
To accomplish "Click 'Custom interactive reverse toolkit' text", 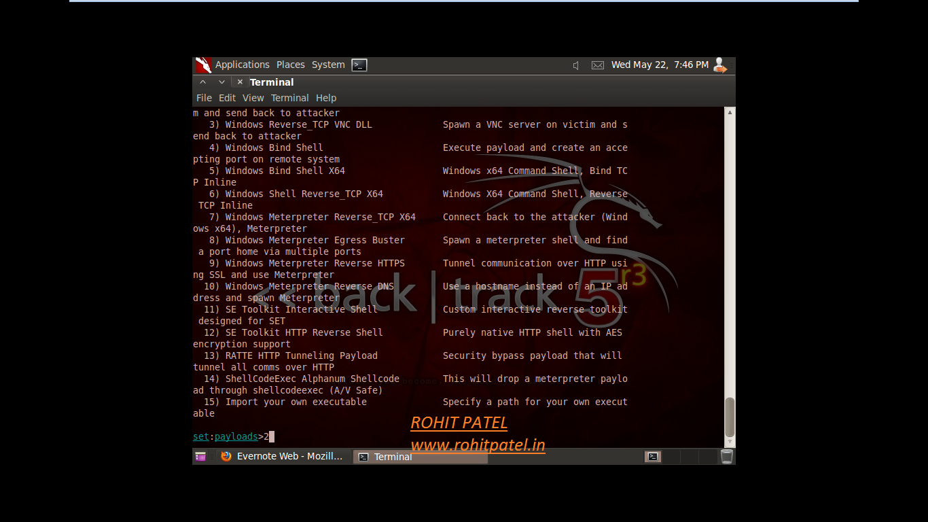I will tap(535, 309).
